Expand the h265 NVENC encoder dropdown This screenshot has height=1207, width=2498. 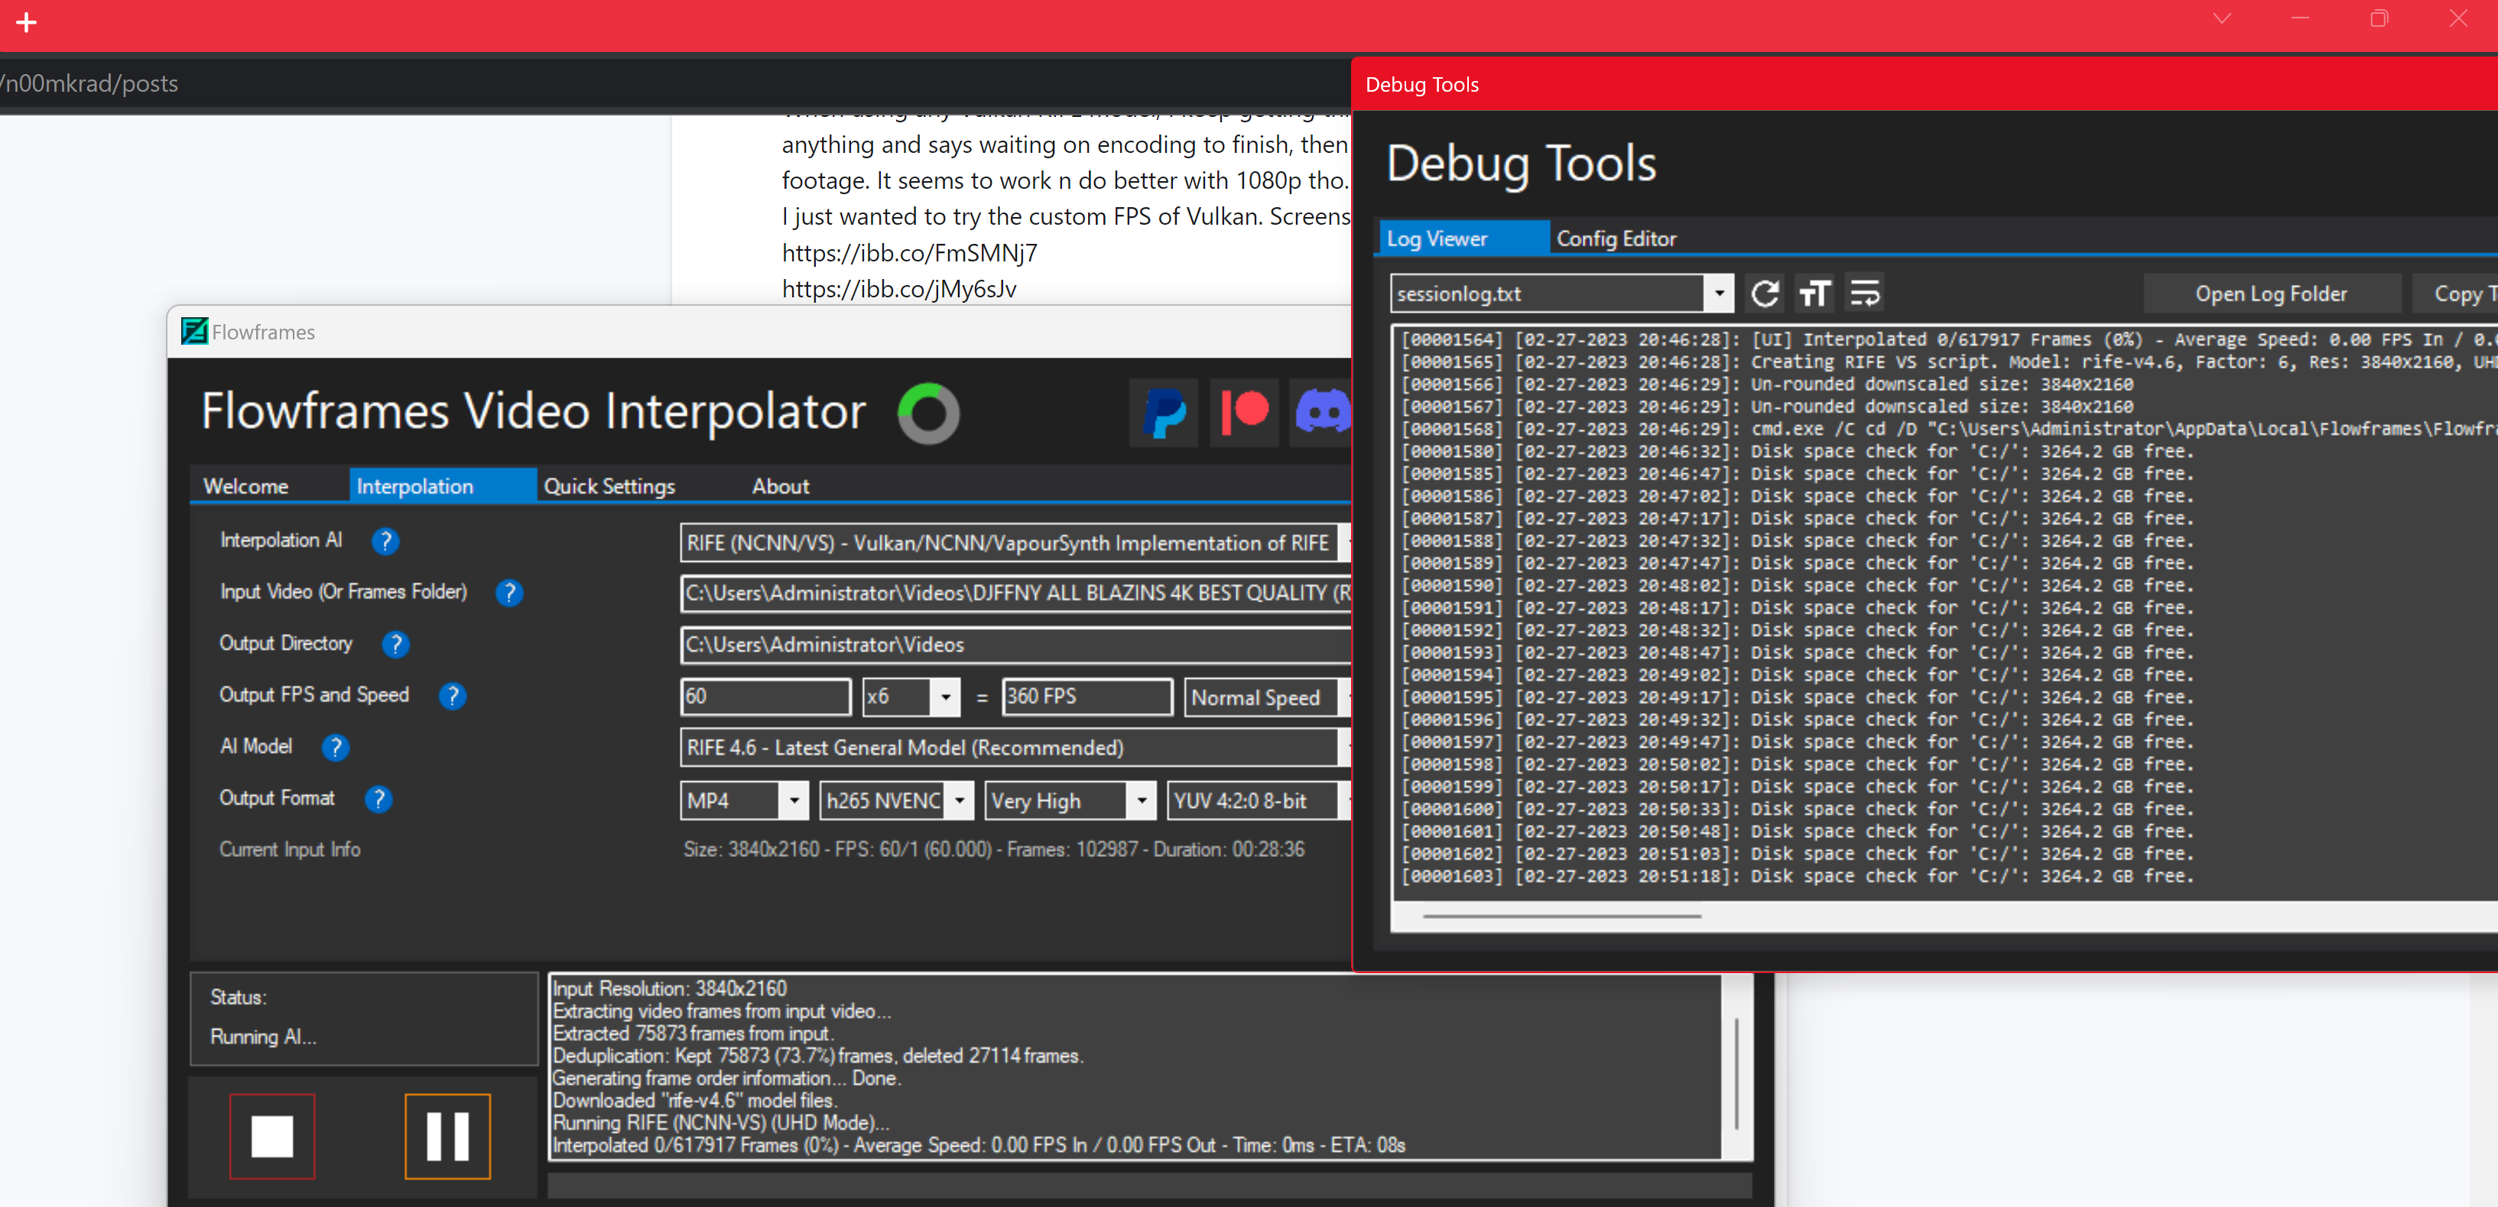click(x=959, y=801)
